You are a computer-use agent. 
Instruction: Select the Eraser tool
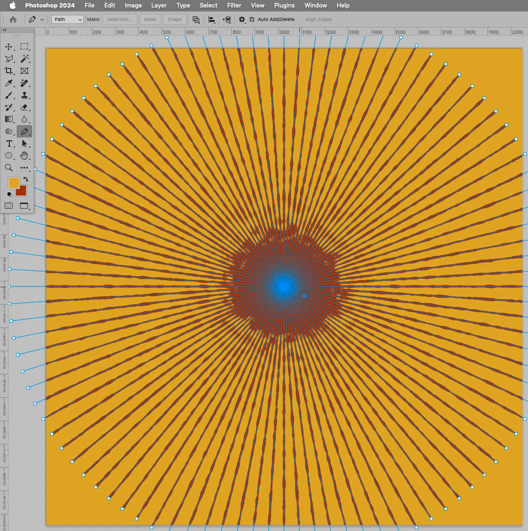(x=24, y=107)
